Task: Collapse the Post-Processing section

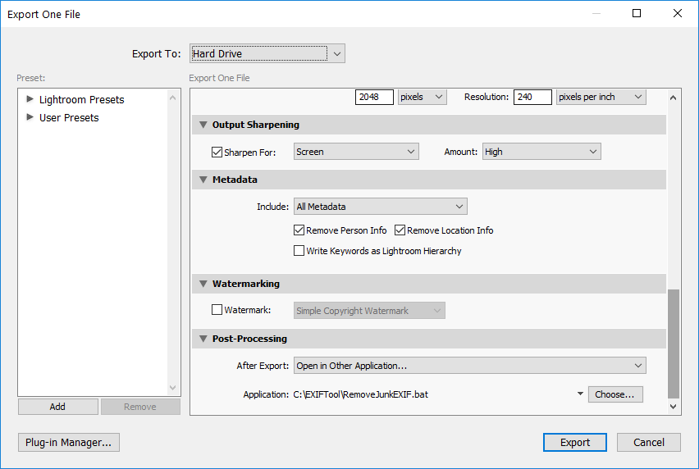Action: 203,339
